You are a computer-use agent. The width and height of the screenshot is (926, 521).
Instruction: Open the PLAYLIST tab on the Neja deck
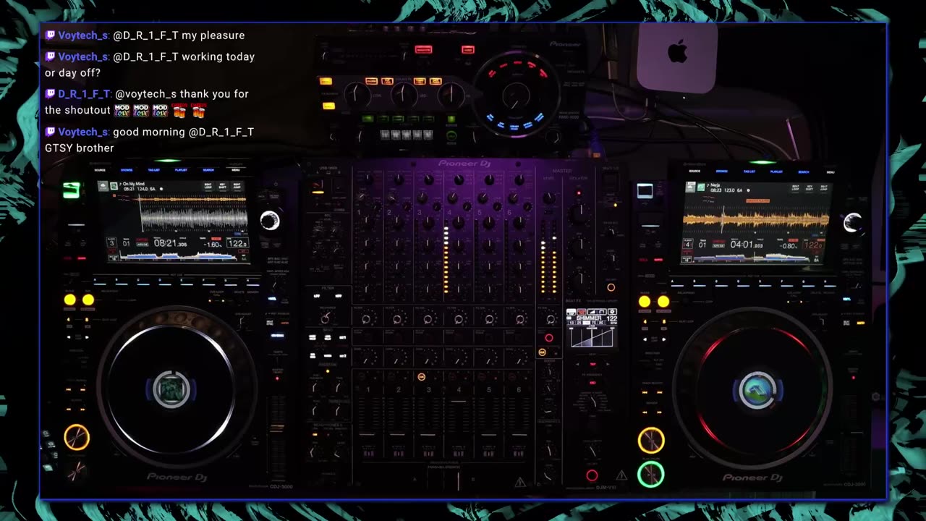pyautogui.click(x=776, y=171)
